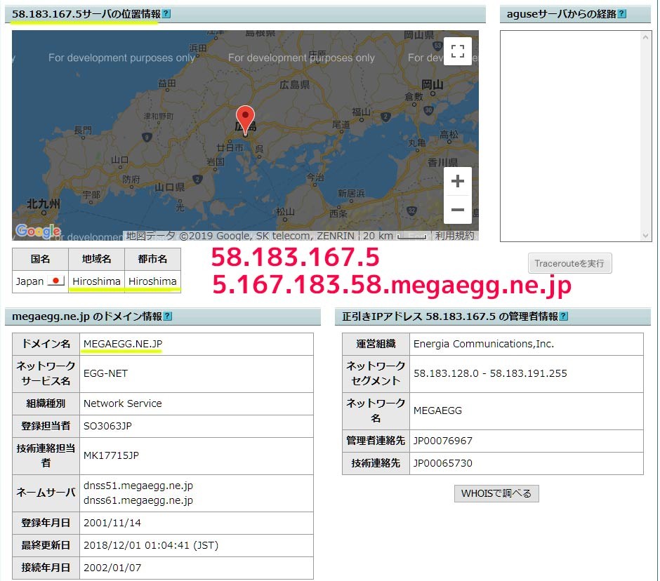
Task: Click the WHOISで調べる button
Action: click(496, 493)
